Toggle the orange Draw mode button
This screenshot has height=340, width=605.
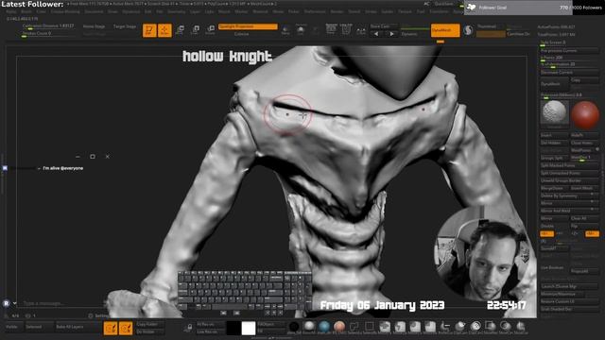(x=164, y=30)
